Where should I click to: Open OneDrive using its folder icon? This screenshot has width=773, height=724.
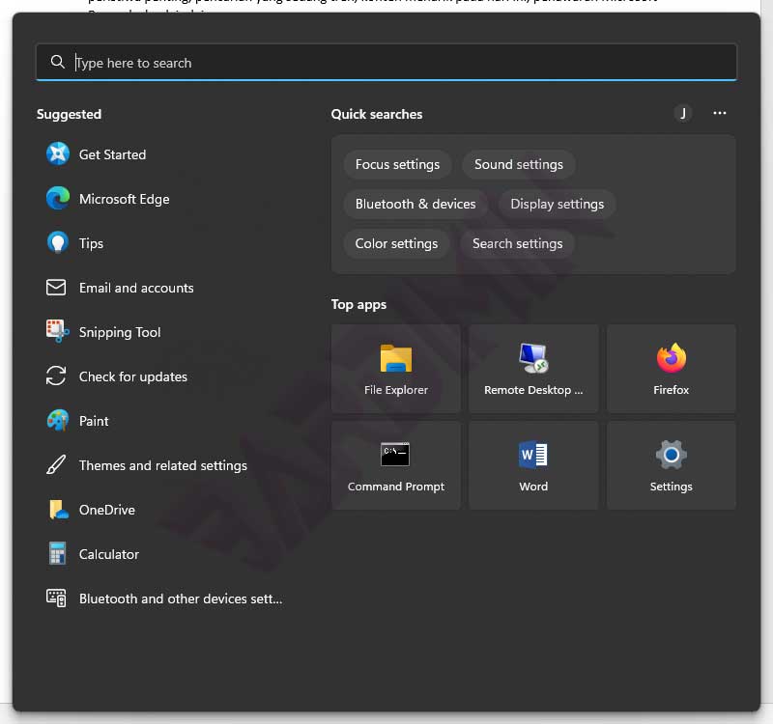(58, 510)
